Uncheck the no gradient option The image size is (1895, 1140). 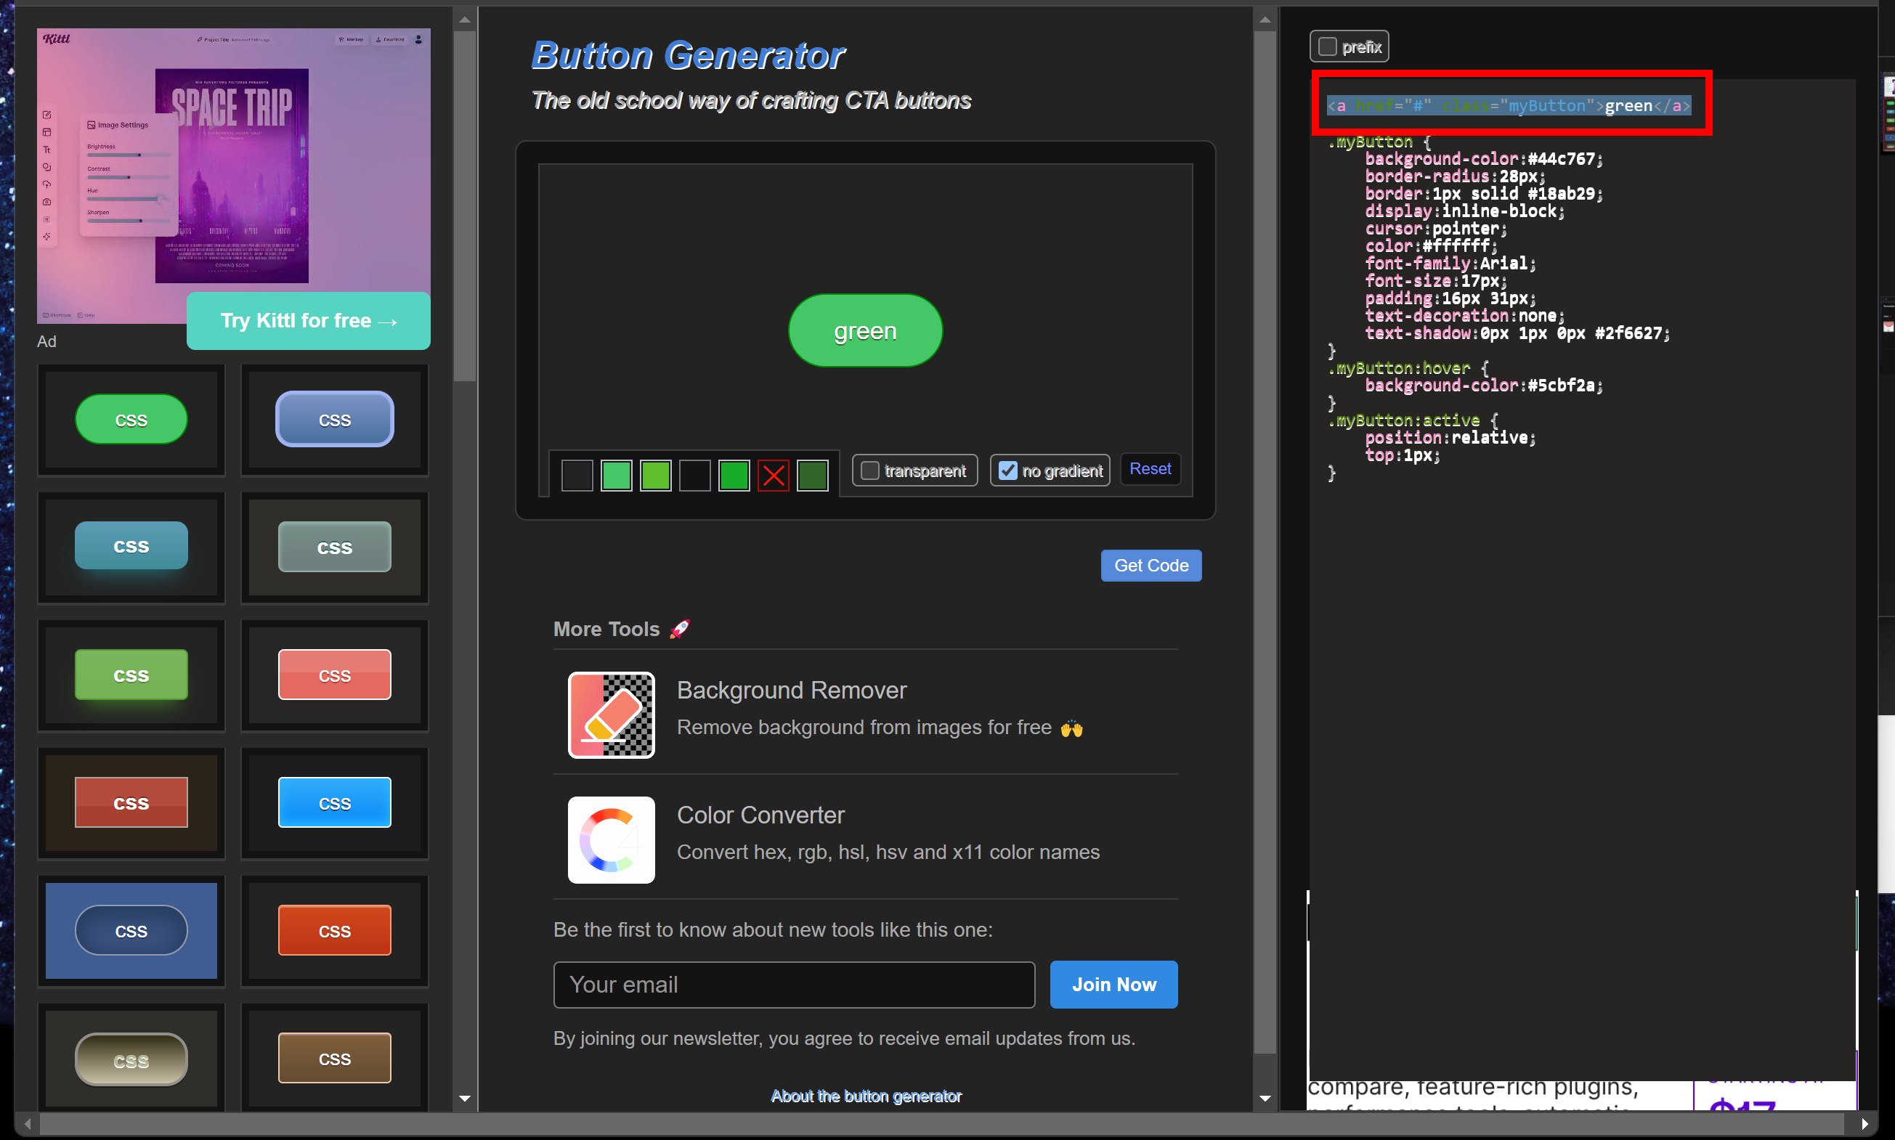click(x=1007, y=470)
